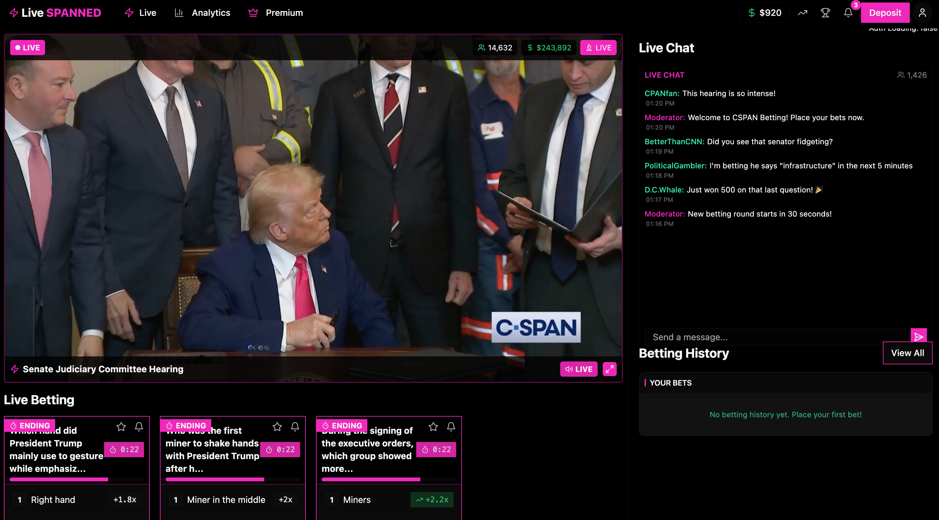Image resolution: width=939 pixels, height=520 pixels.
Task: Click the trophy leaderboard icon
Action: pos(825,13)
